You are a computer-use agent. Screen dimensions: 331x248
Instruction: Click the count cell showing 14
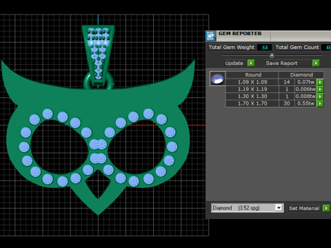point(287,82)
